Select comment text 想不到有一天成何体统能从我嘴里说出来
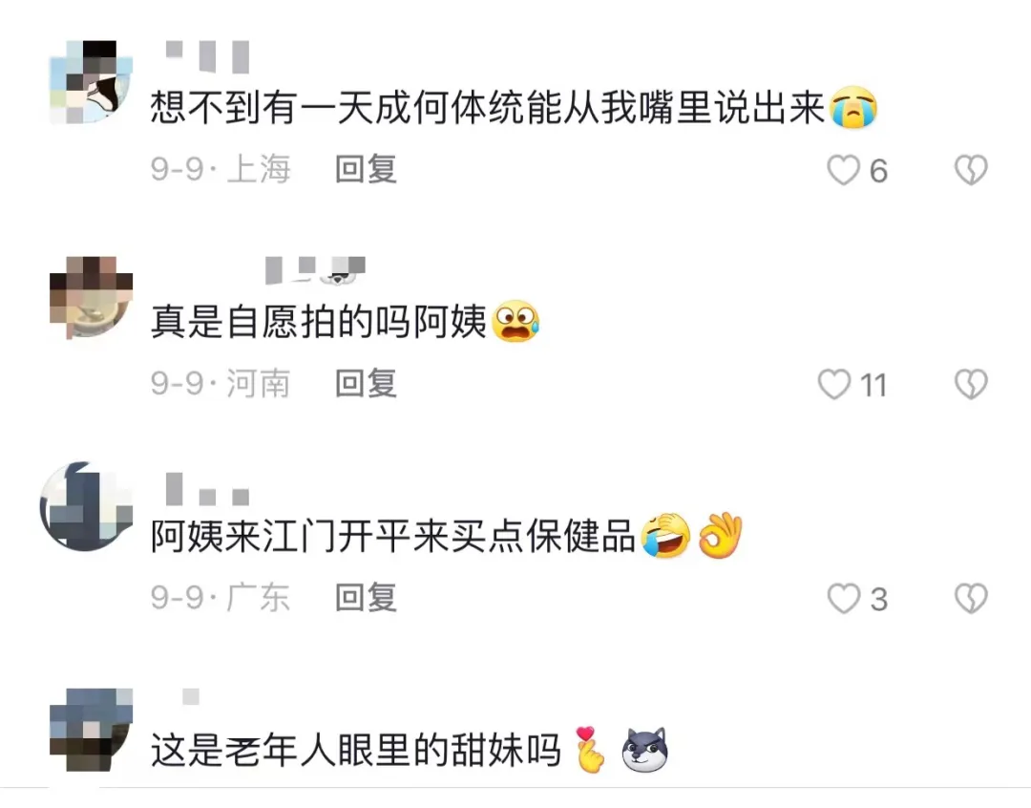 coord(487,107)
